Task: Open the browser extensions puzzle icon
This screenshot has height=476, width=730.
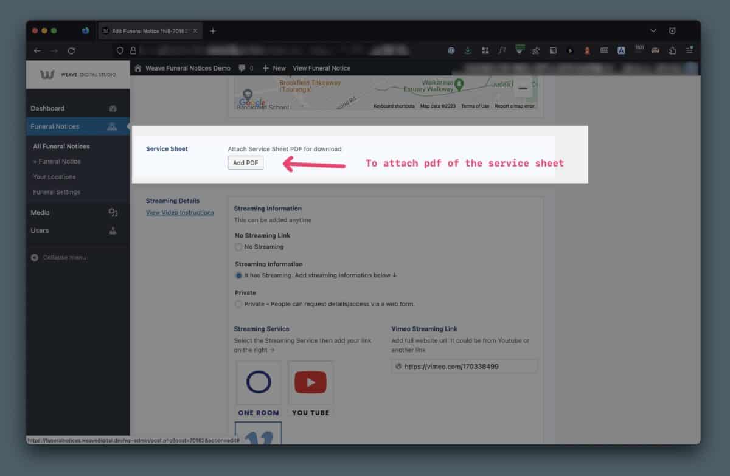Action: [x=672, y=51]
